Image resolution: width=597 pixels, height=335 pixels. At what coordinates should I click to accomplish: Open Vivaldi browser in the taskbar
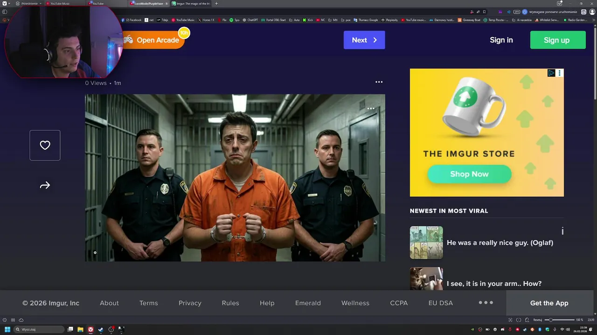tap(90, 329)
